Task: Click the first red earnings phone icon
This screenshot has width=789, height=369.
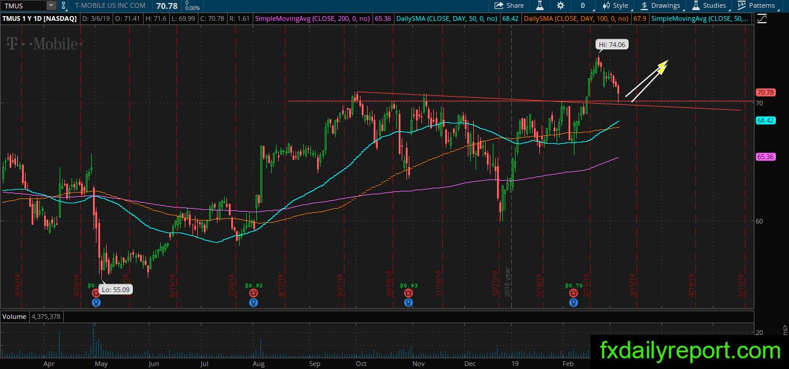Action: tap(96, 293)
